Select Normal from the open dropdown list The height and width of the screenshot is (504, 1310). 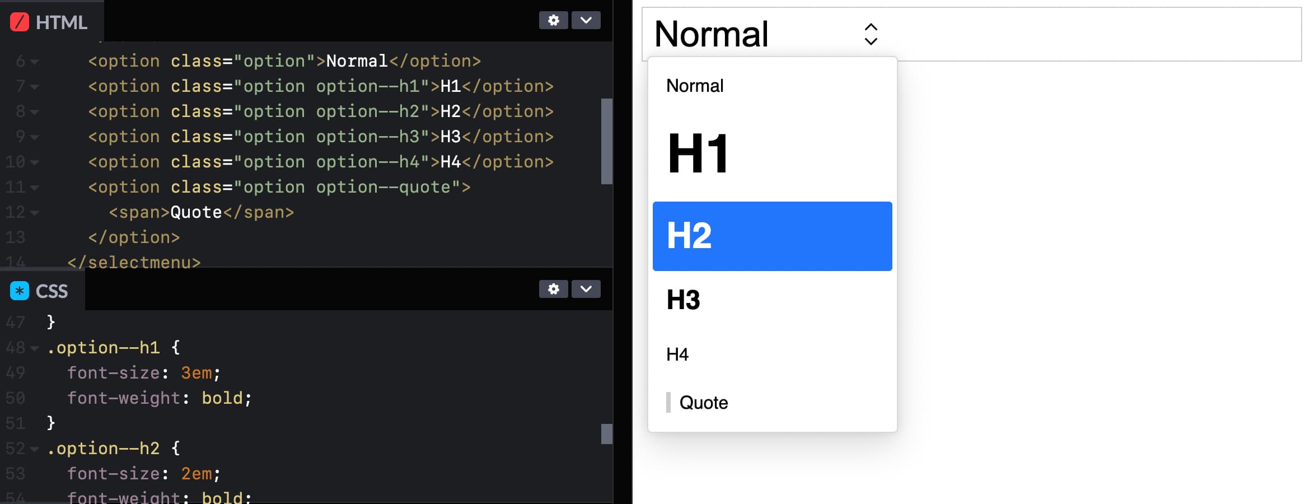[695, 85]
